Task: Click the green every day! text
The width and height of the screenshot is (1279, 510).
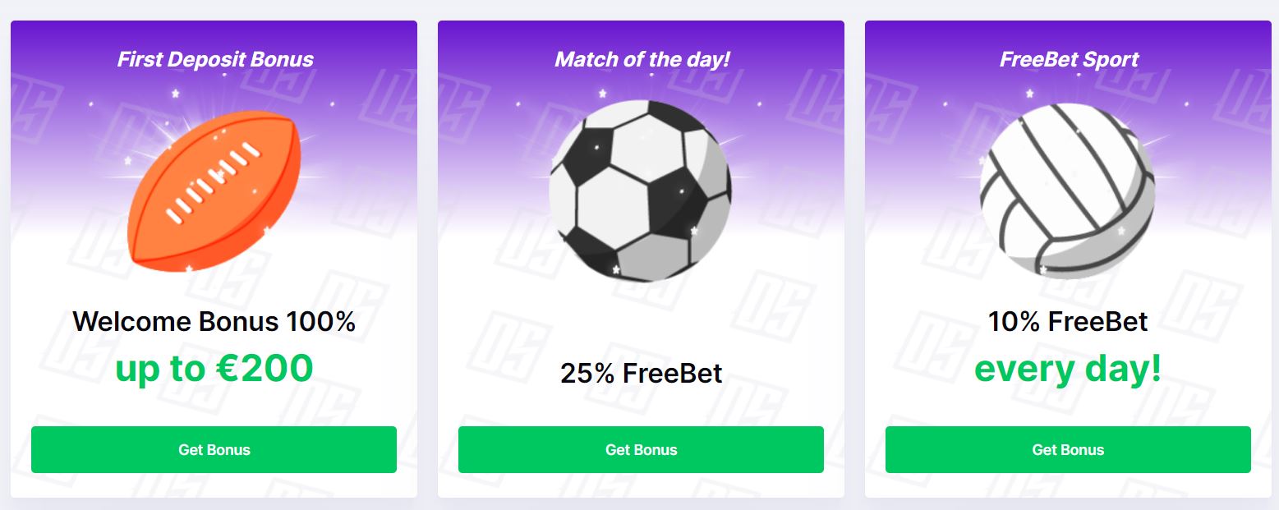Action: coord(1068,369)
